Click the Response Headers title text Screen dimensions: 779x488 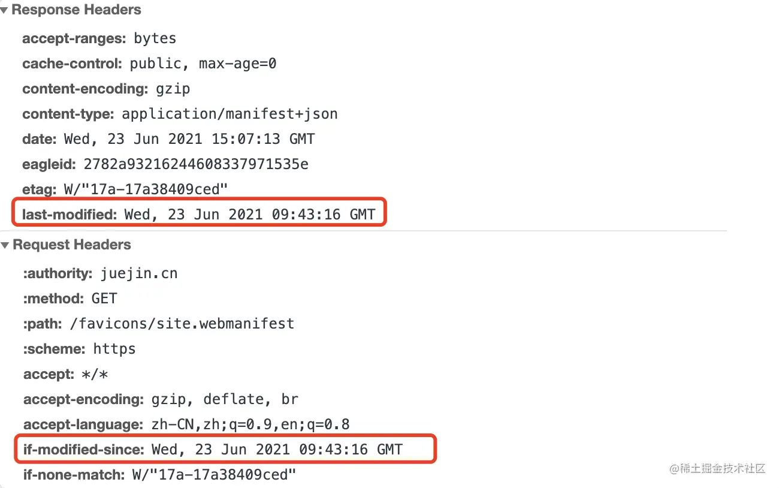[77, 10]
